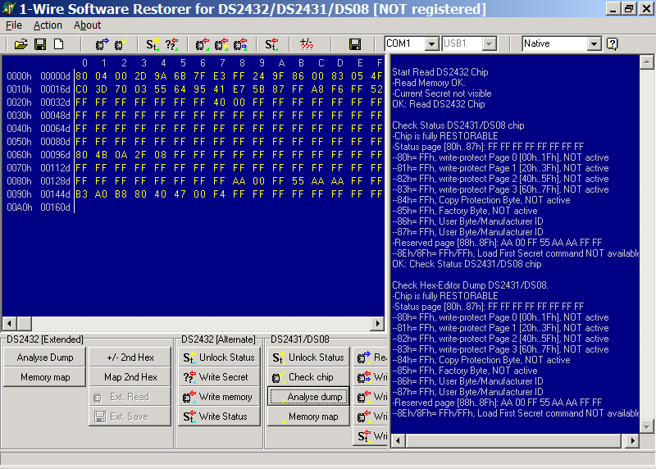Click the log panel scroll-up arrow

(646, 62)
